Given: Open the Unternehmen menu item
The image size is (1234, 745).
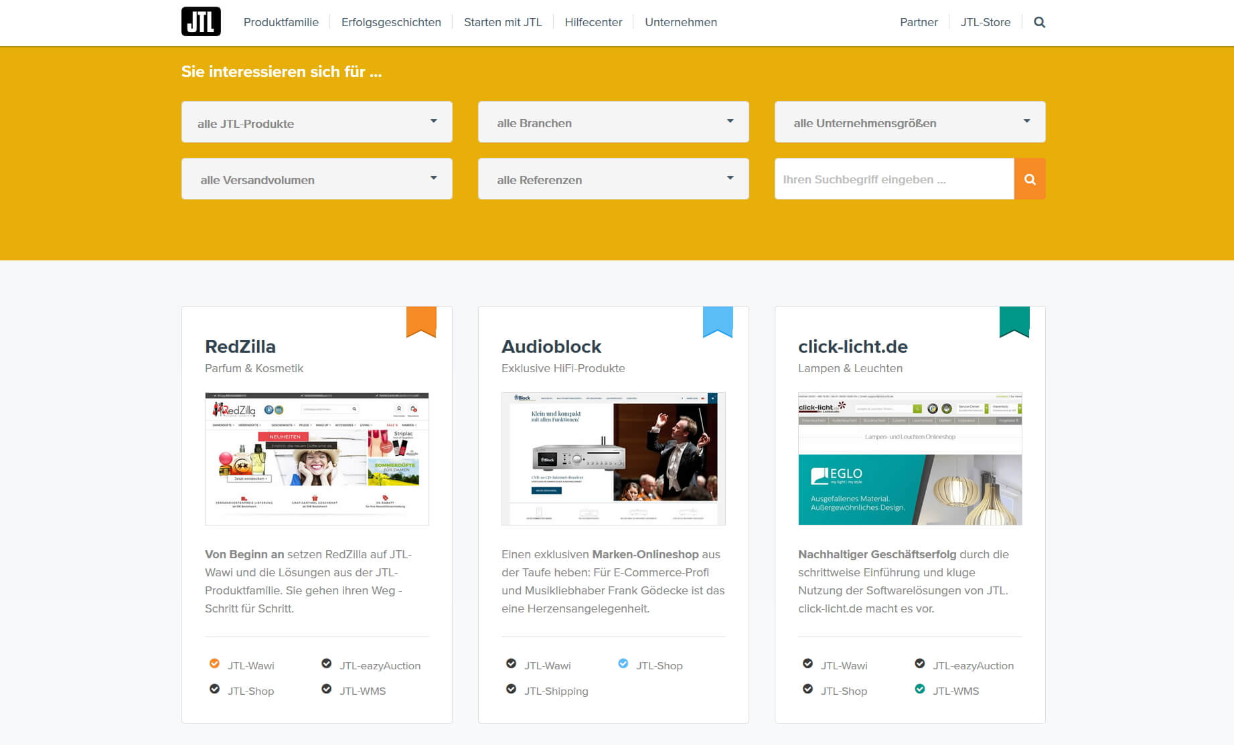Looking at the screenshot, I should (681, 22).
